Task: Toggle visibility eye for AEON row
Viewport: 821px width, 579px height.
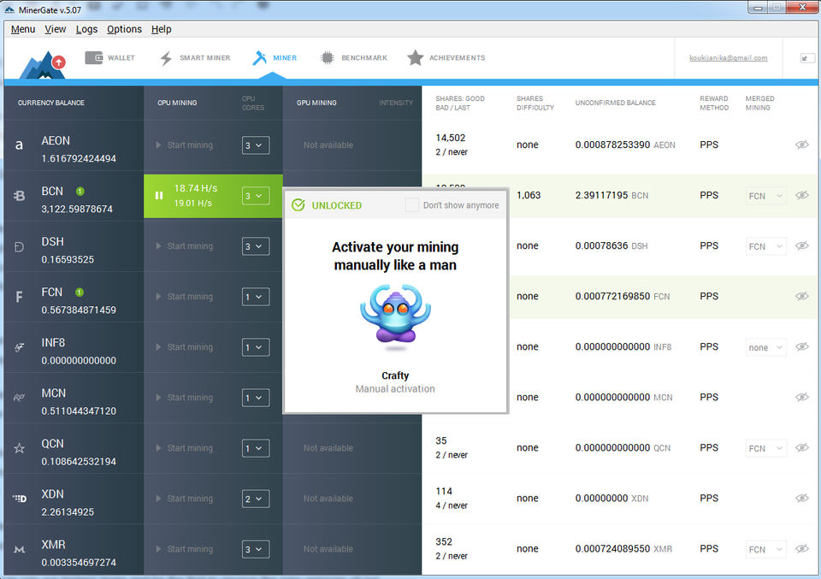Action: [801, 145]
